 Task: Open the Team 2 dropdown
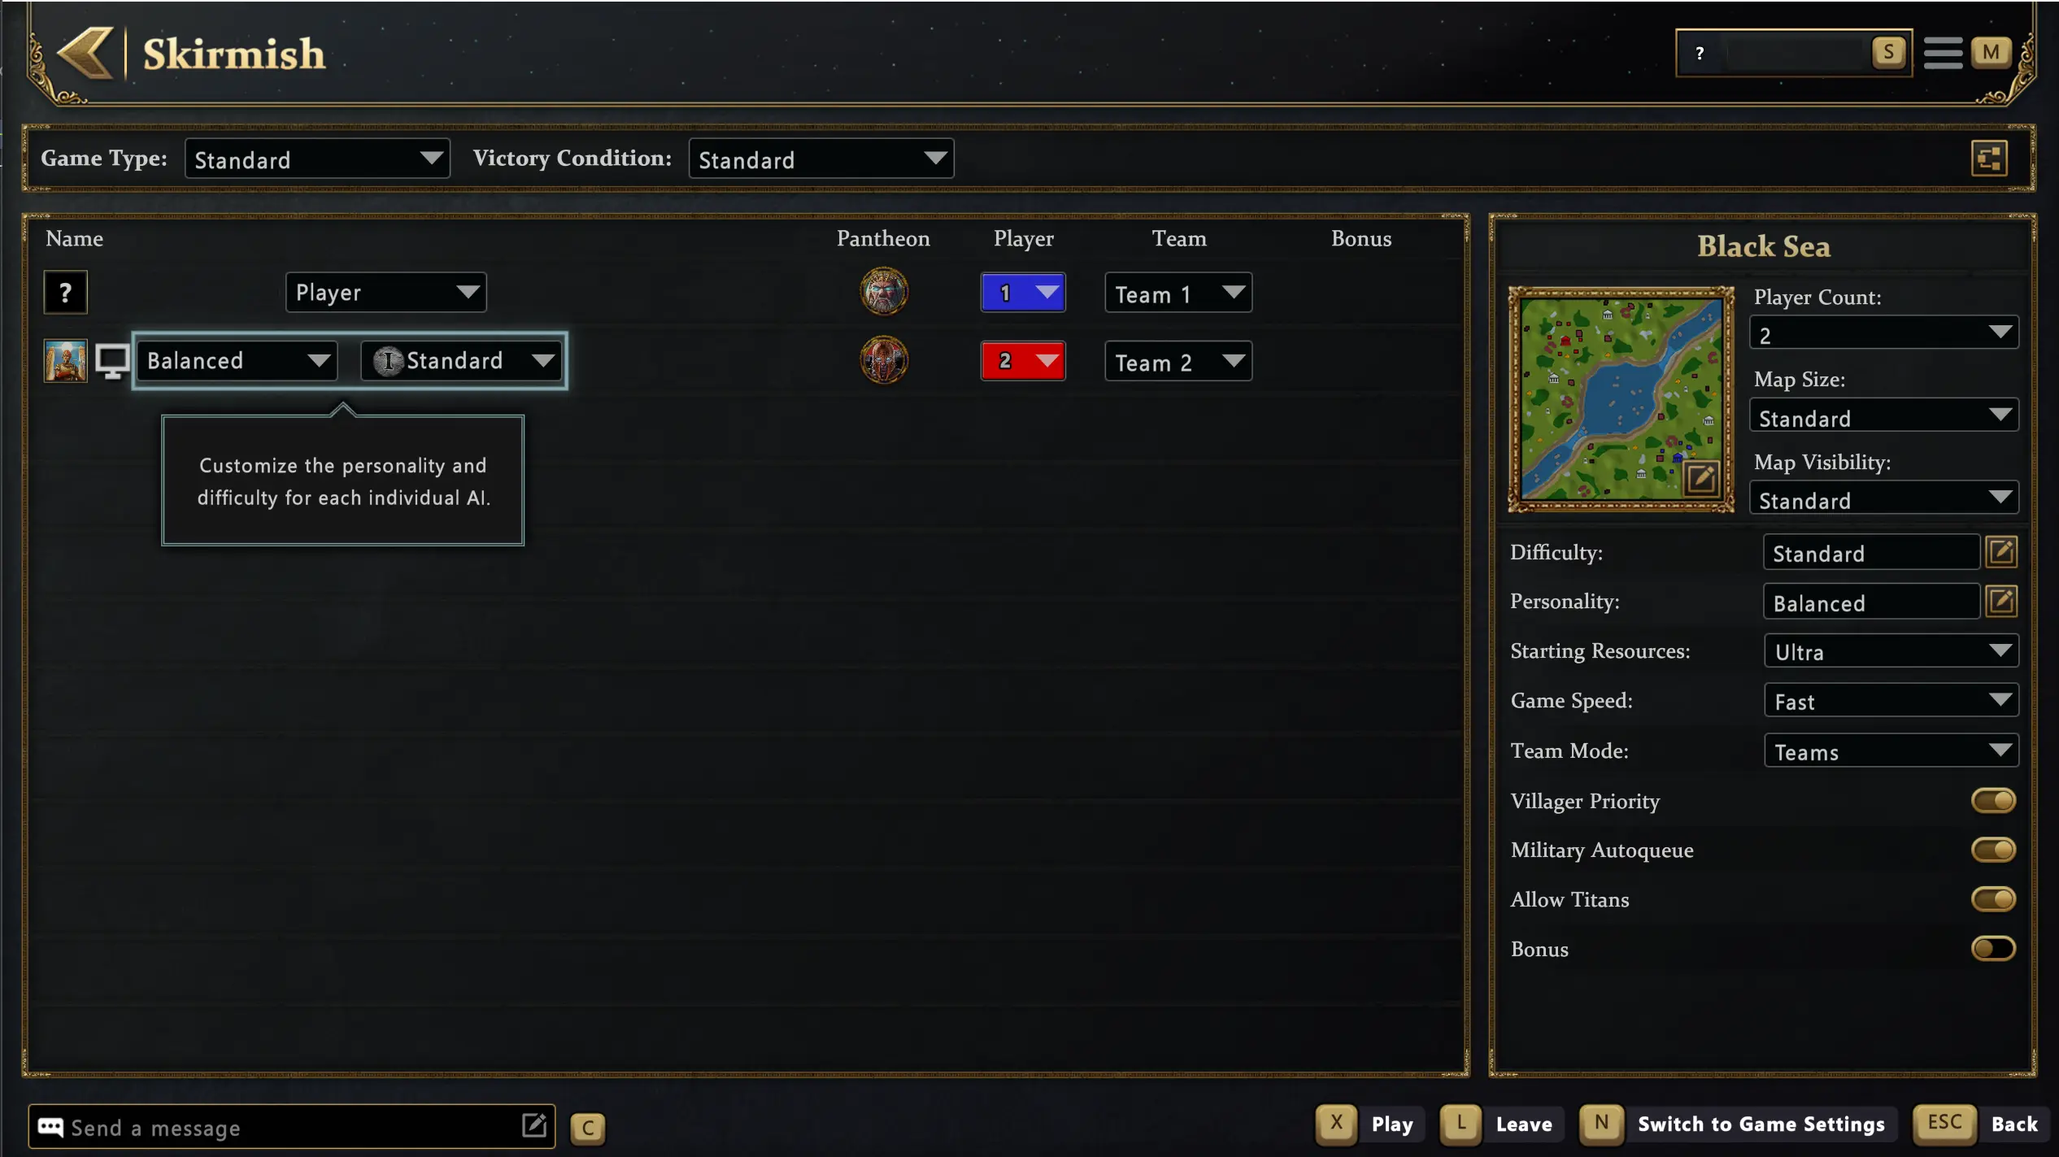click(1178, 361)
